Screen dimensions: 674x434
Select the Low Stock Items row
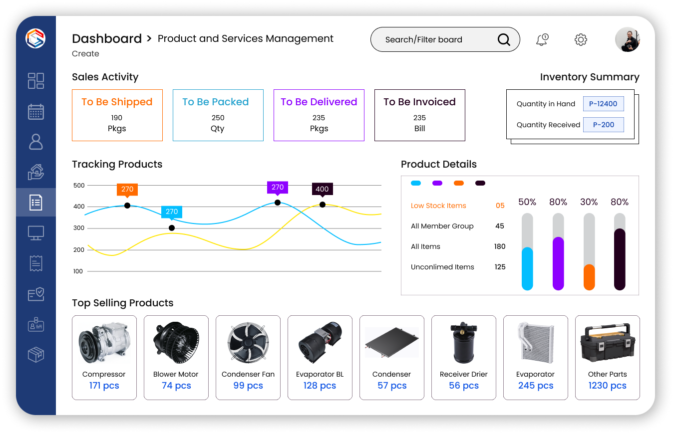tap(458, 206)
